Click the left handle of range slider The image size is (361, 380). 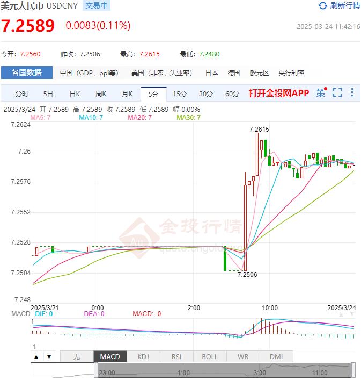point(96,370)
